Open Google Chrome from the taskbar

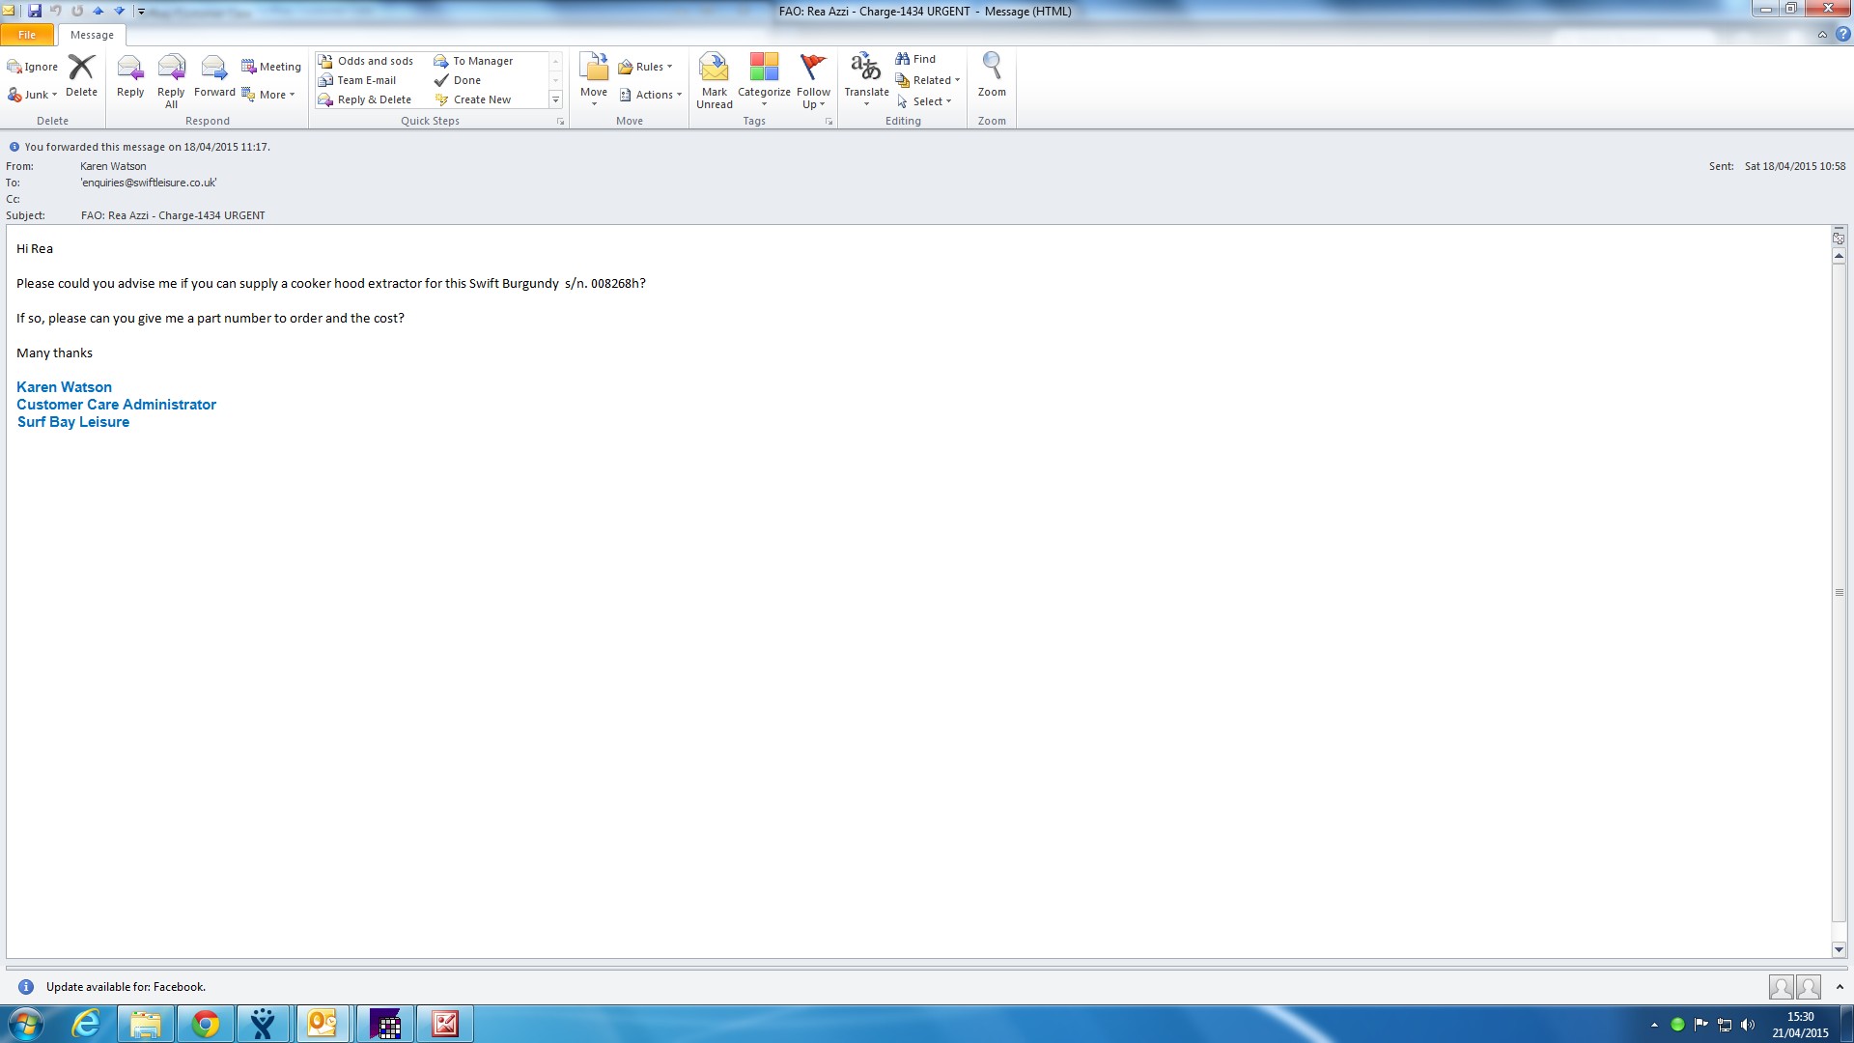205,1024
